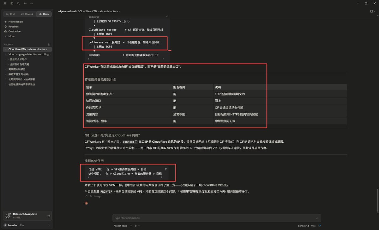Click the leaf icon on update card

point(8,216)
